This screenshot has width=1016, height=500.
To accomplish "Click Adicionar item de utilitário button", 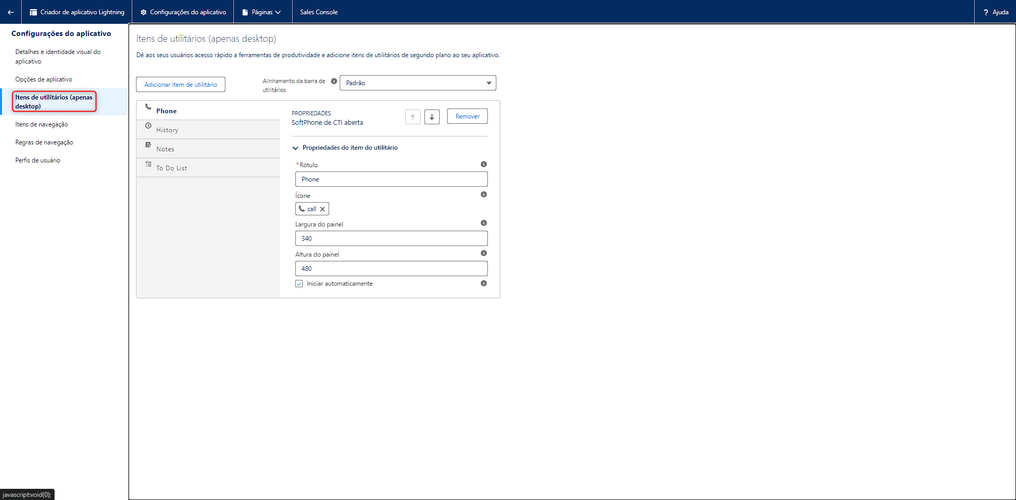I will [x=180, y=85].
